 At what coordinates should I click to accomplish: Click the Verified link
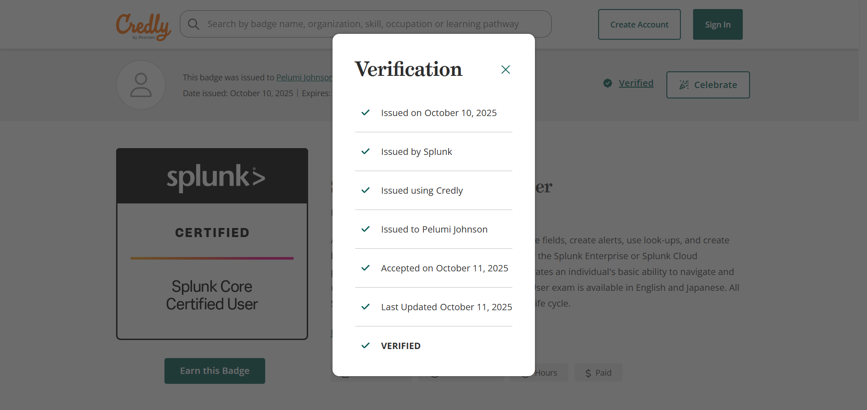[x=636, y=83]
